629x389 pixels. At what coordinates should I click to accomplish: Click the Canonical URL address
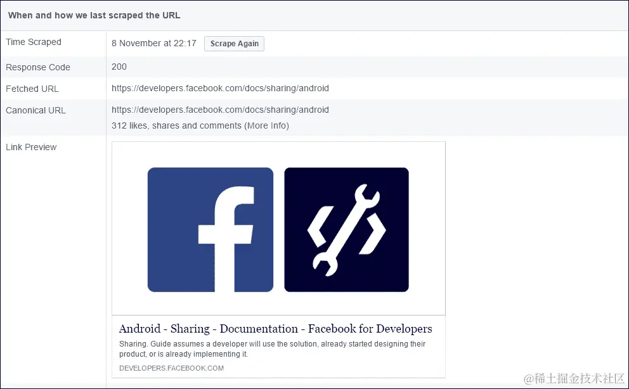[x=220, y=110]
